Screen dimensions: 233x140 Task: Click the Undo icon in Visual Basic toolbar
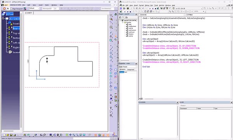(143, 8)
